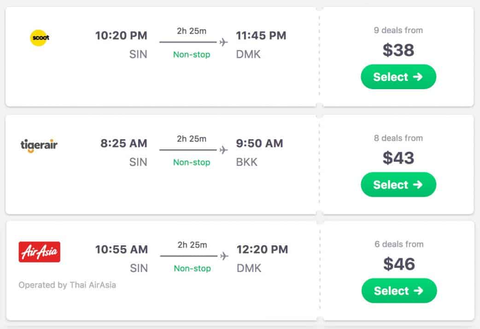
Task: Click the 9:50 AM arrival time
Action: tap(259, 143)
